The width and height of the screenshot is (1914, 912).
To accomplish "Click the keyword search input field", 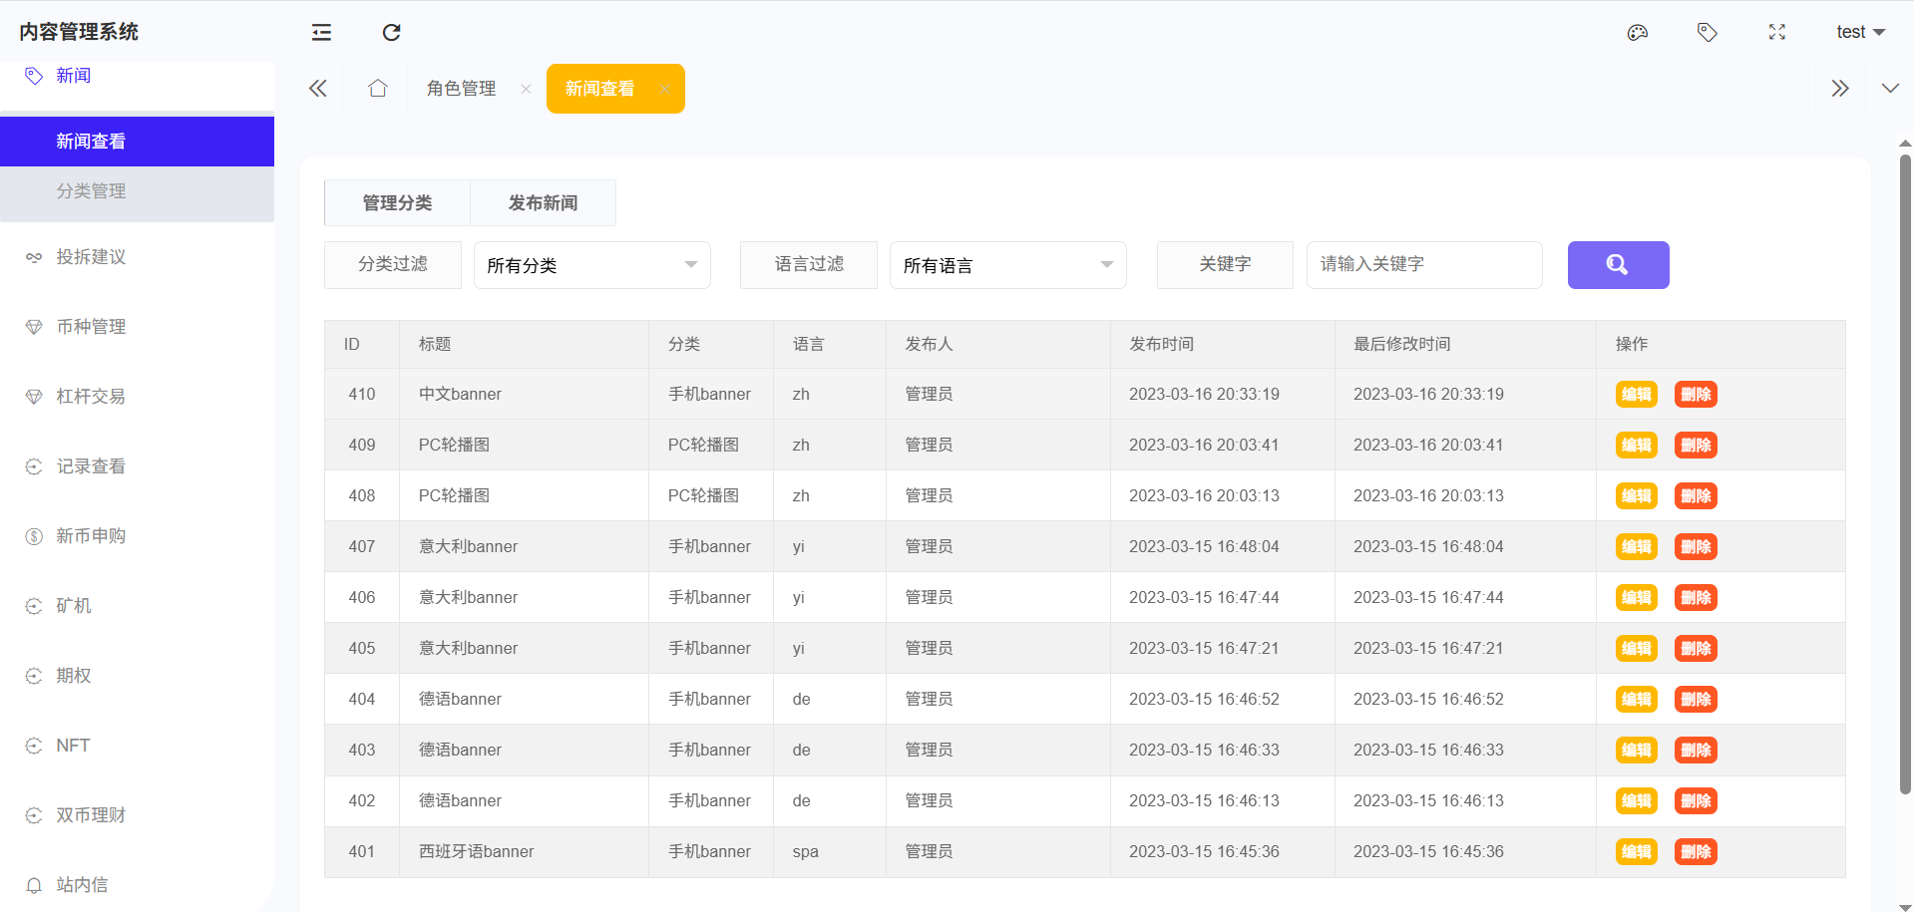I will click(1423, 265).
